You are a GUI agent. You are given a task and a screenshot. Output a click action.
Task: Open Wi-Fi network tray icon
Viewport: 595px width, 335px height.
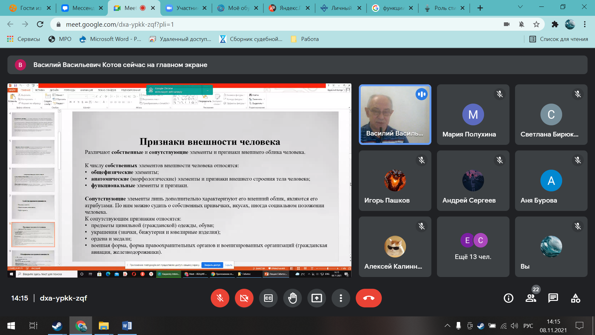(x=504, y=326)
